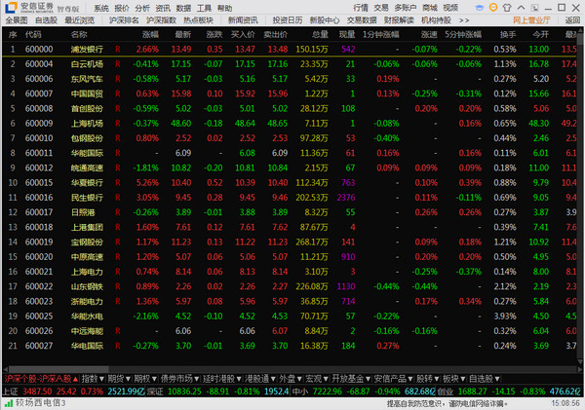Click 新股中心 in the toolbar
This screenshot has width=585, height=410.
[x=325, y=20]
